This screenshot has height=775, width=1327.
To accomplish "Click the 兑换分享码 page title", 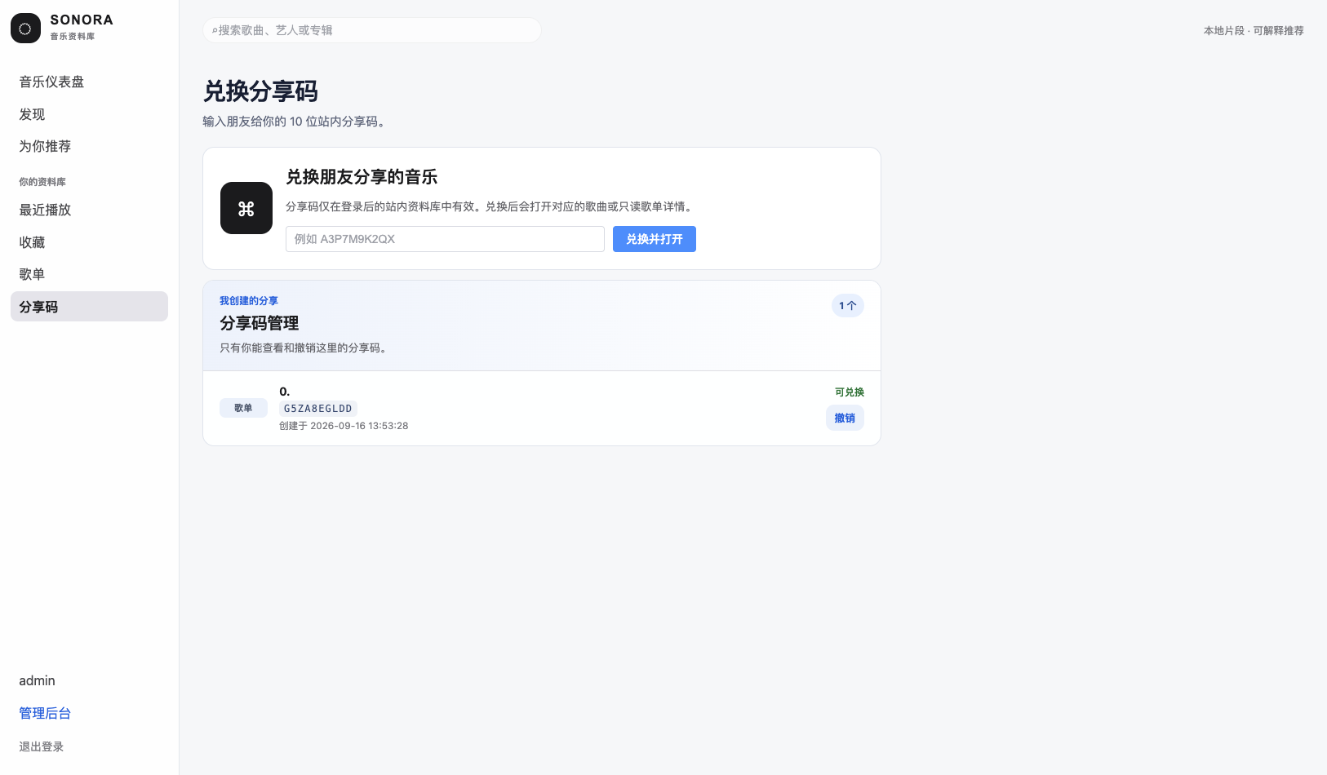I will tap(260, 91).
